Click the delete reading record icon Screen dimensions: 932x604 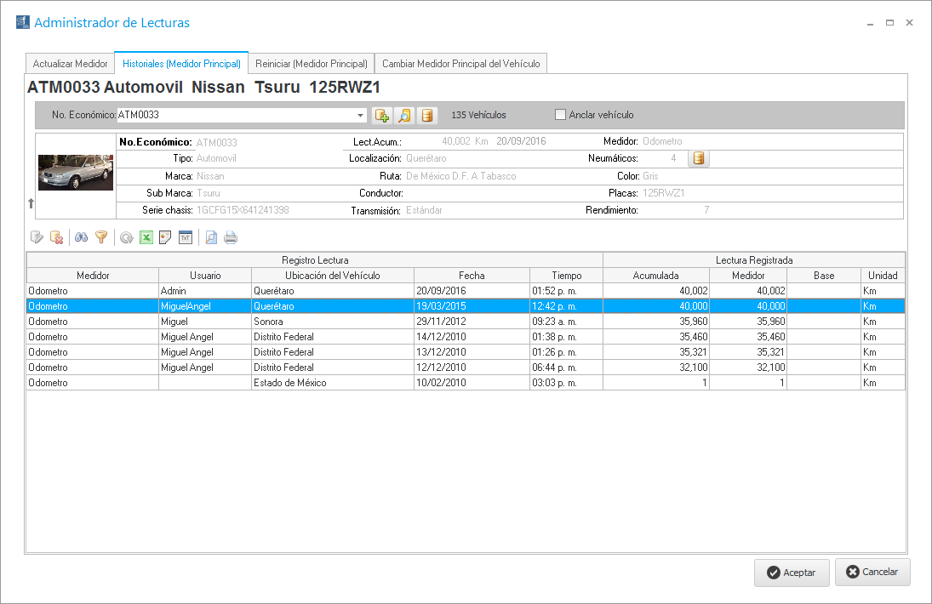coord(56,238)
